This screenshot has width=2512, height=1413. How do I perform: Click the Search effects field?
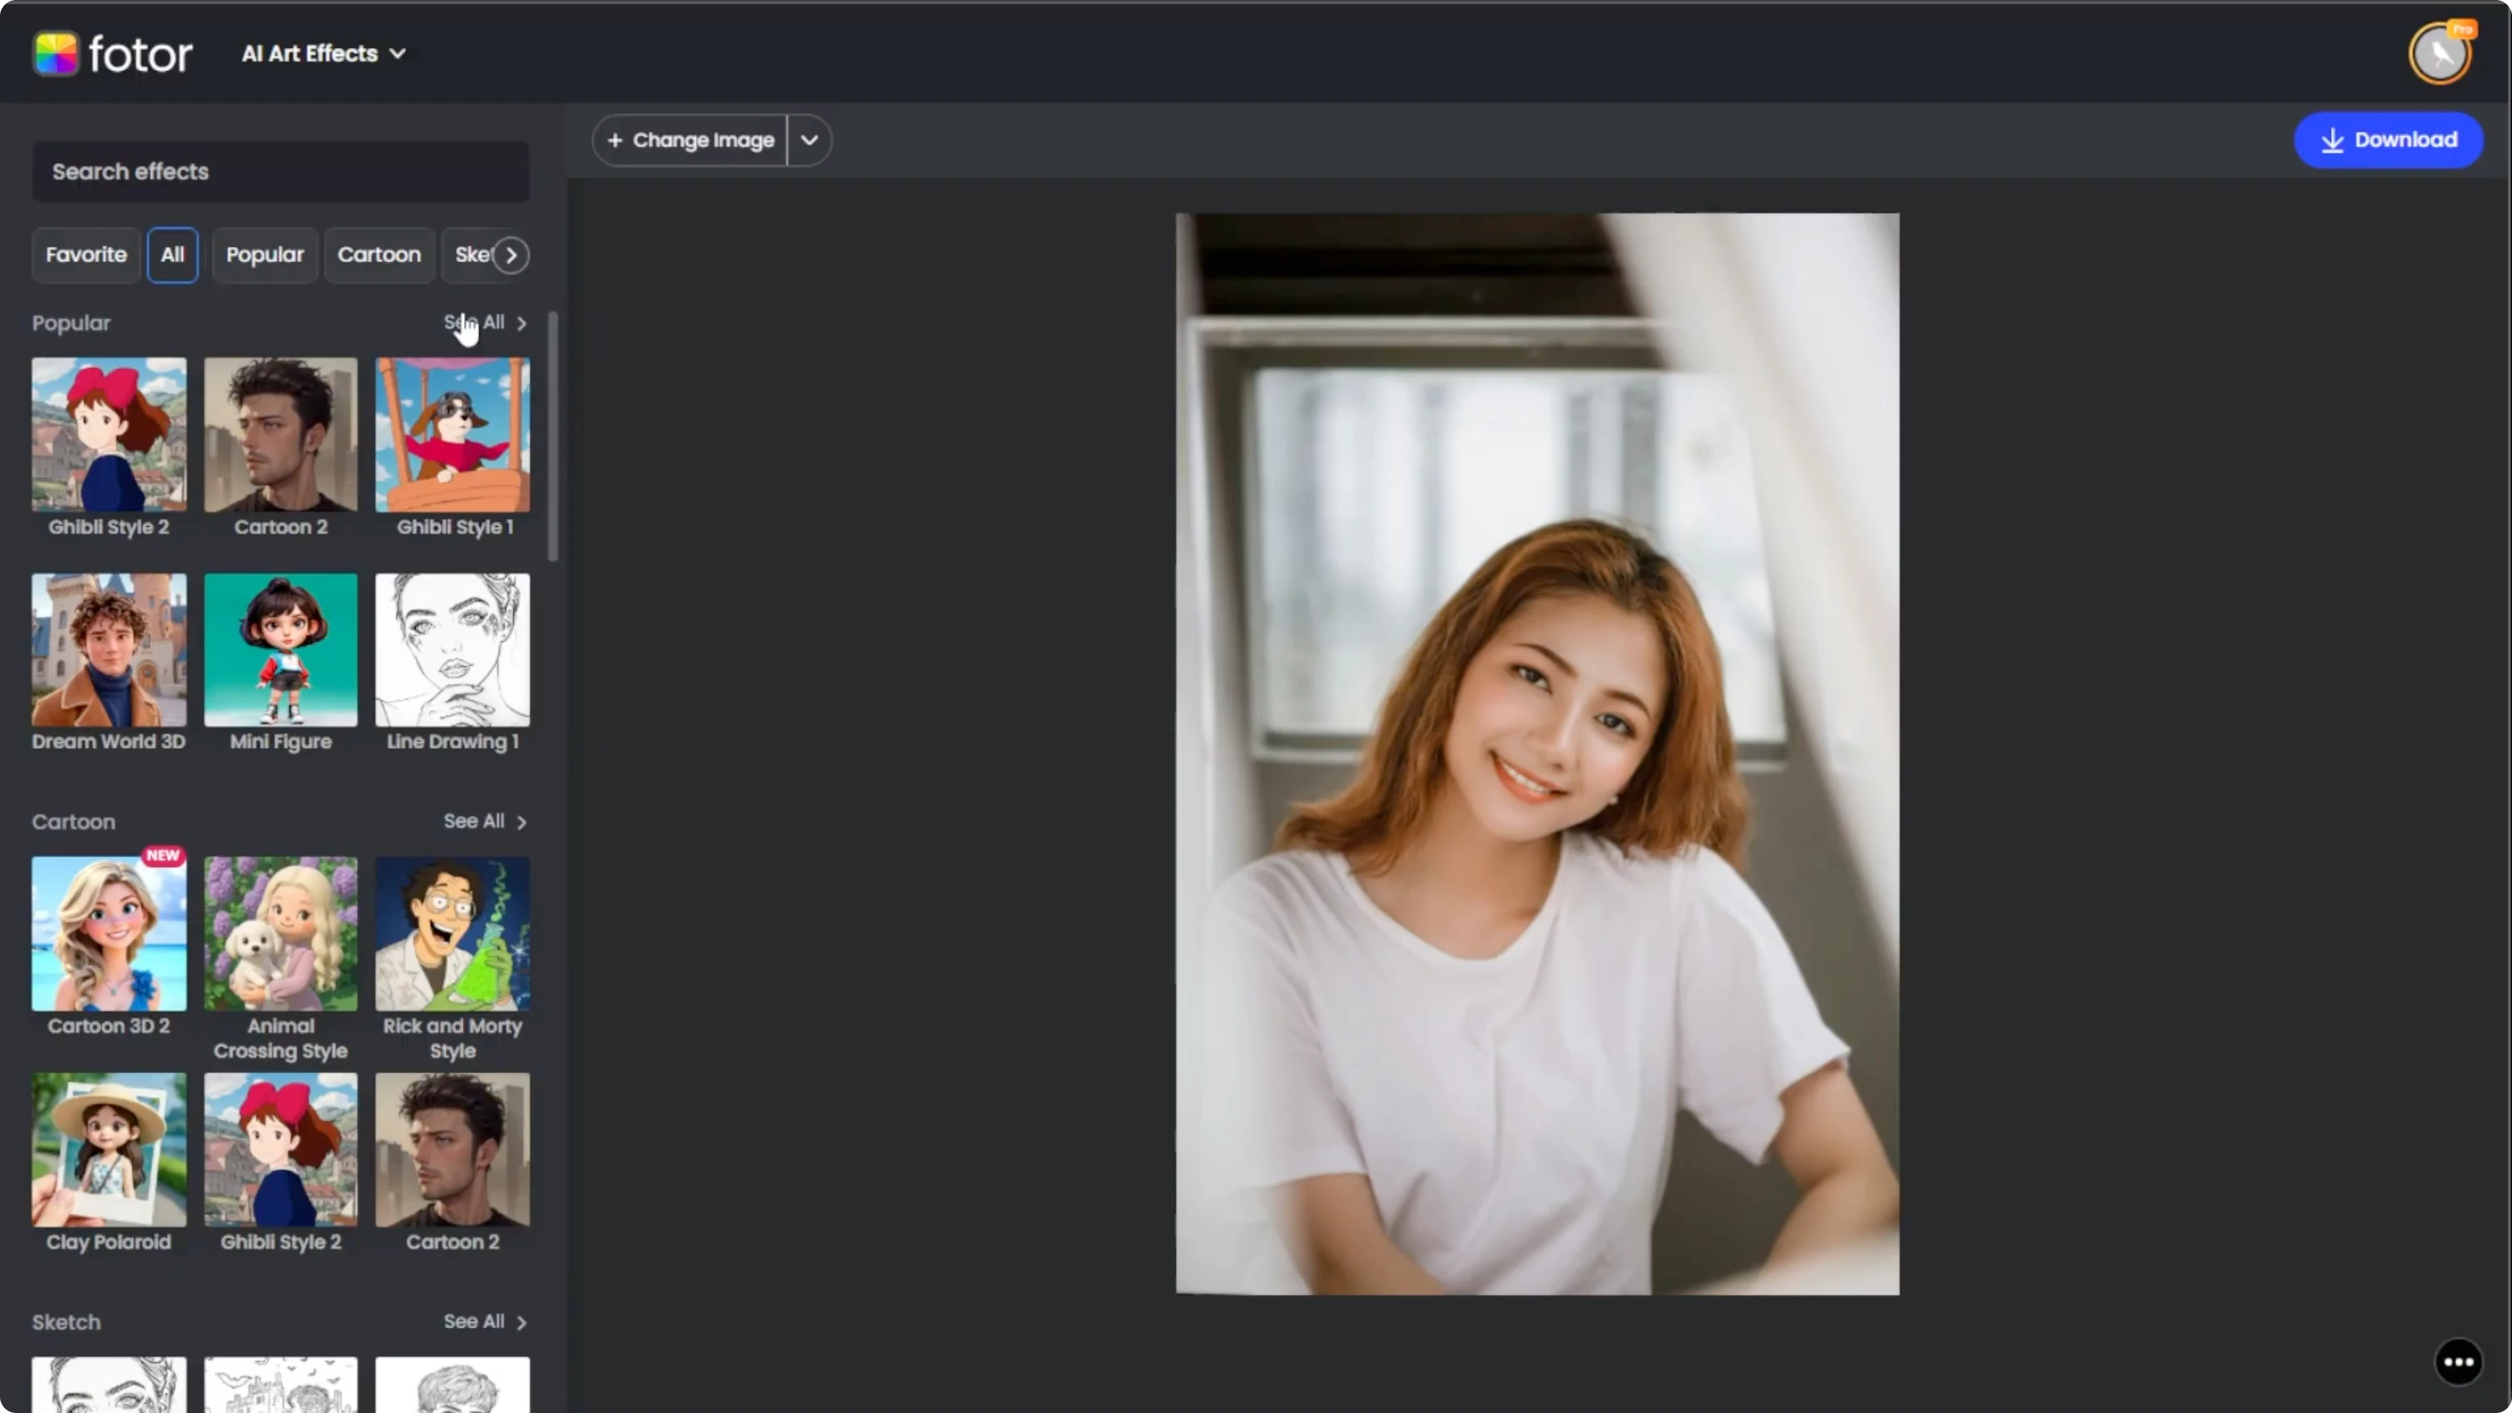click(x=281, y=171)
